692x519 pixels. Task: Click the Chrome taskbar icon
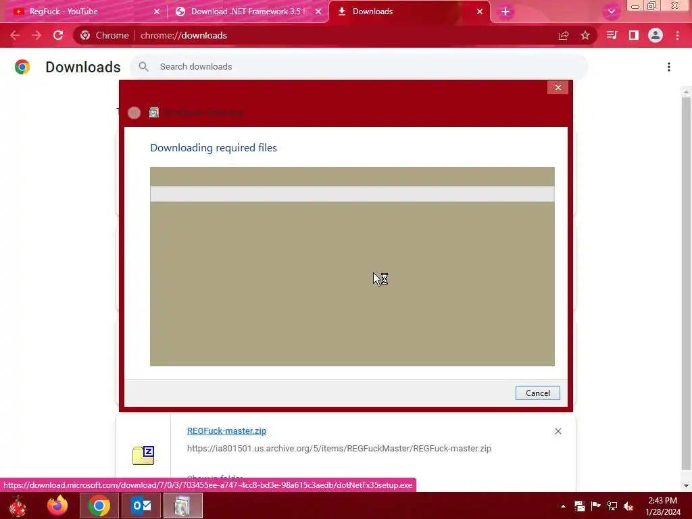click(x=99, y=505)
